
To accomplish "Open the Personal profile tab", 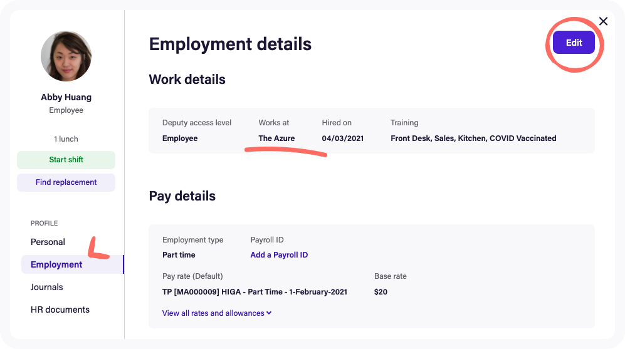I will tap(48, 242).
